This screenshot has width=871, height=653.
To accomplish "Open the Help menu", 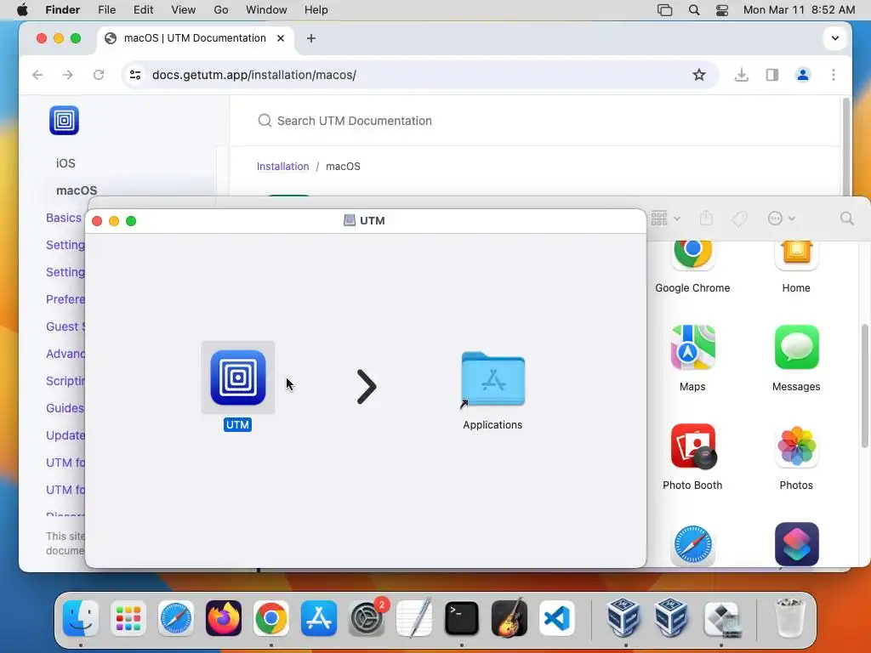I will tap(316, 10).
